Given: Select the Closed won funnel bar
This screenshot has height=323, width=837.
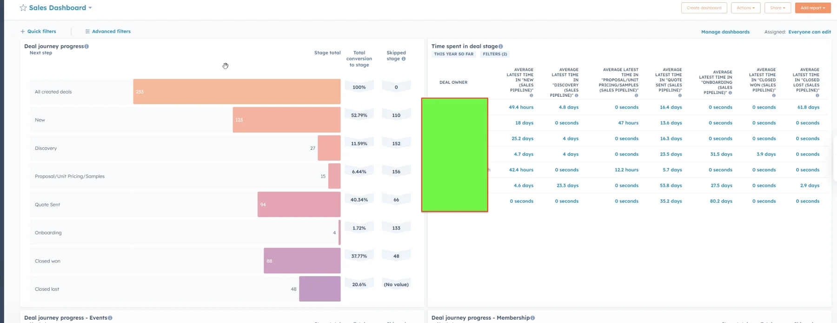Looking at the screenshot, I should pyautogui.click(x=302, y=261).
